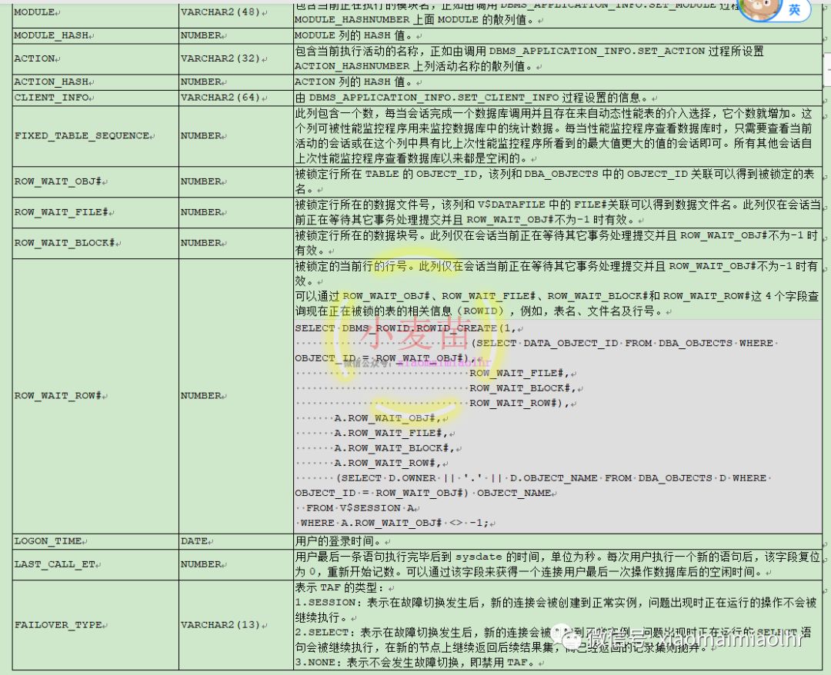Click NUMBER datatype in ROW_WAIT_BLOCK# row
This screenshot has width=831, height=675.
[236, 243]
